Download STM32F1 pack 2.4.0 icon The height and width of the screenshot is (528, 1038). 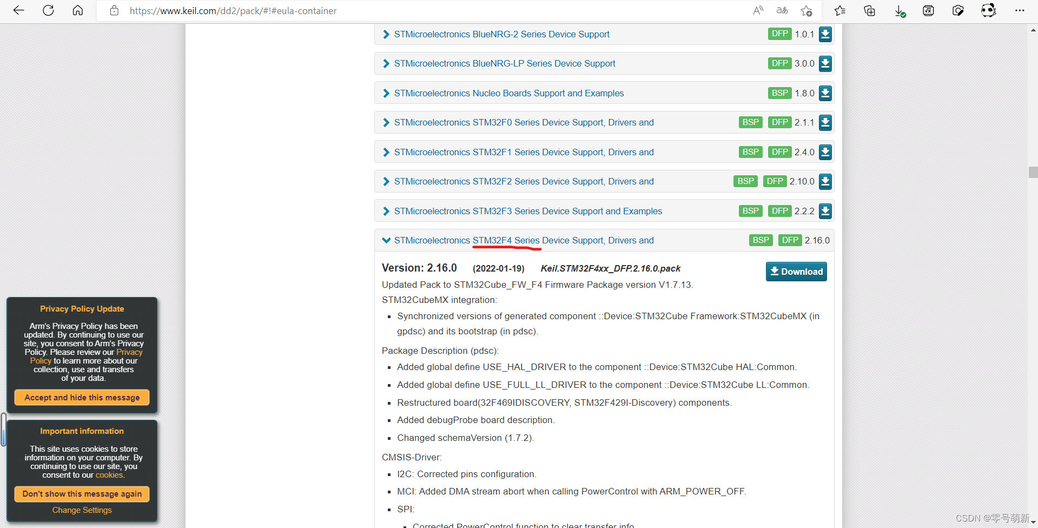pos(825,152)
